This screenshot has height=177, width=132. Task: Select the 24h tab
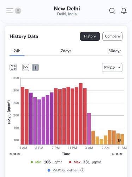[17, 51]
